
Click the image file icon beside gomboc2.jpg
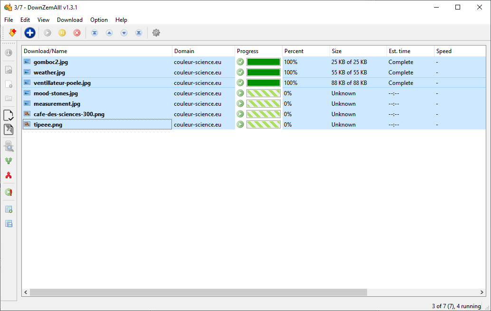point(27,62)
